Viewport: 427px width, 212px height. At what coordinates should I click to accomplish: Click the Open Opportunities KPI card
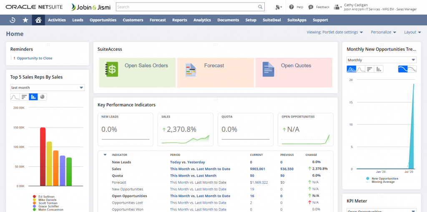pyautogui.click(x=306, y=130)
